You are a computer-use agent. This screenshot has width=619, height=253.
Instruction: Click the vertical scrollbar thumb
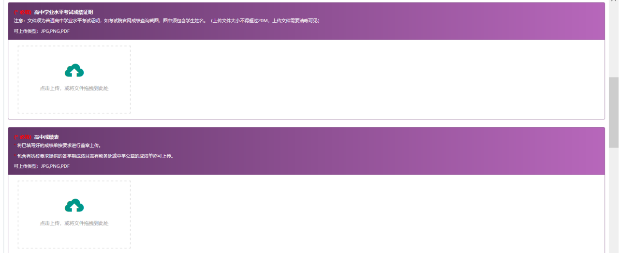tap(614, 112)
